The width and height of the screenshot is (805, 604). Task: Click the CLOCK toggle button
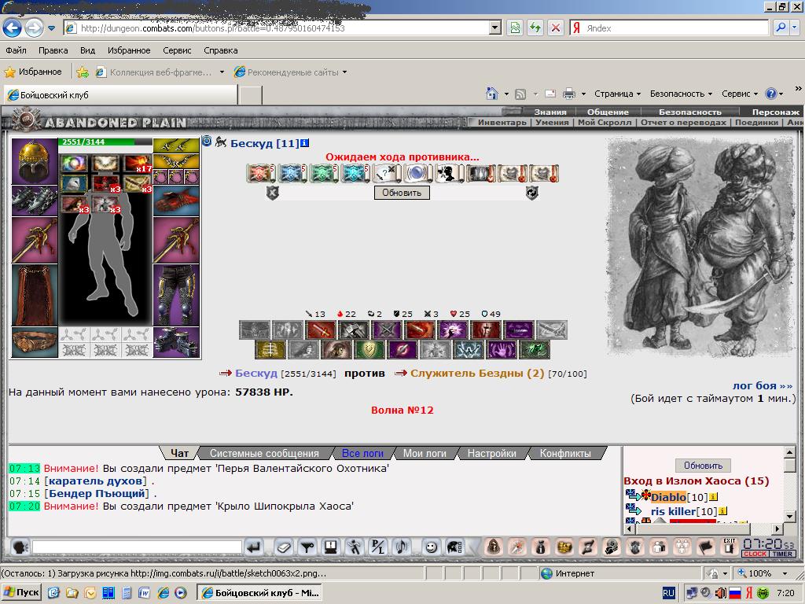[x=755, y=554]
